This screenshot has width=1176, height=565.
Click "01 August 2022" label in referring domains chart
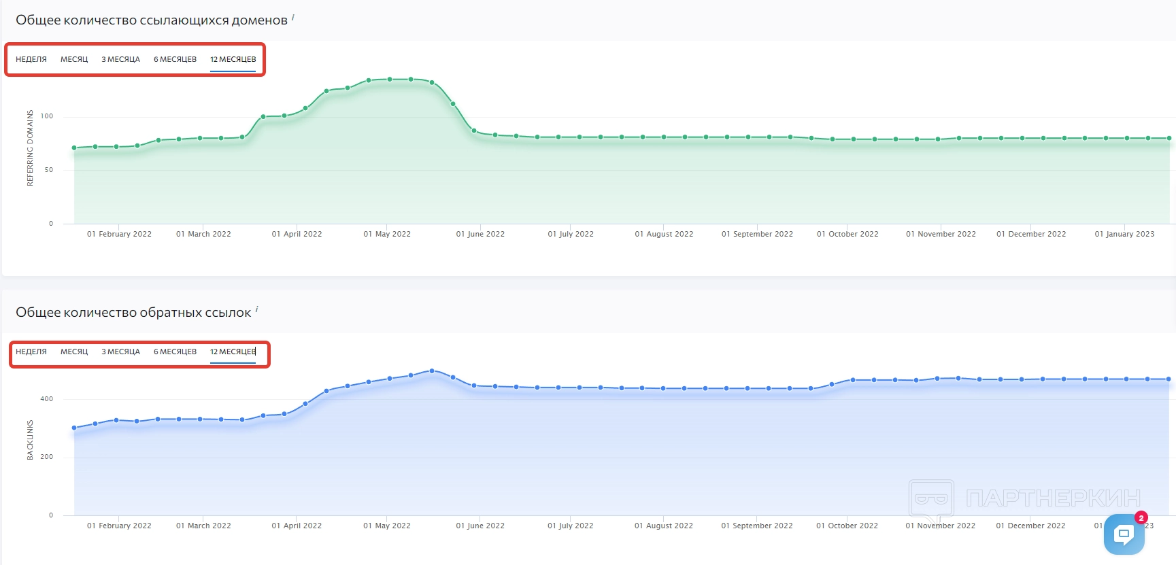(664, 234)
